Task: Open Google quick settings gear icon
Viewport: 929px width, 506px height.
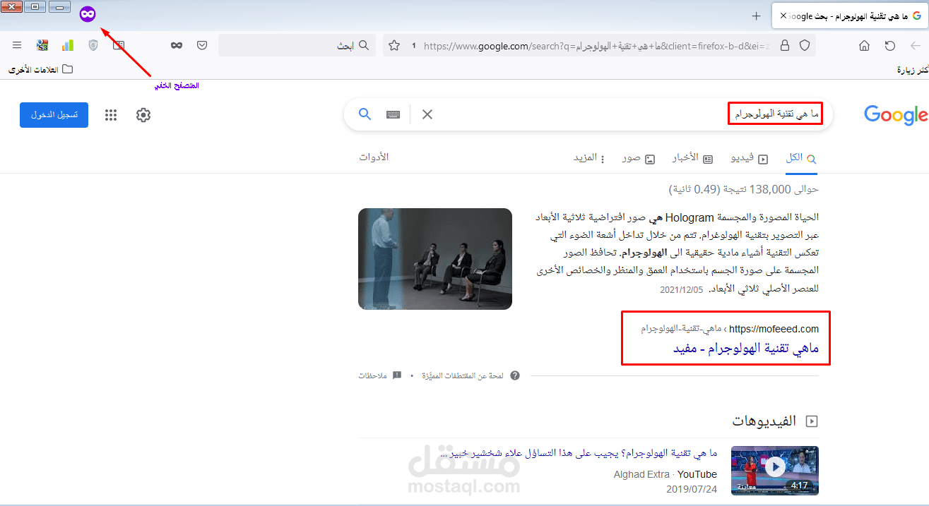Action: pos(143,115)
